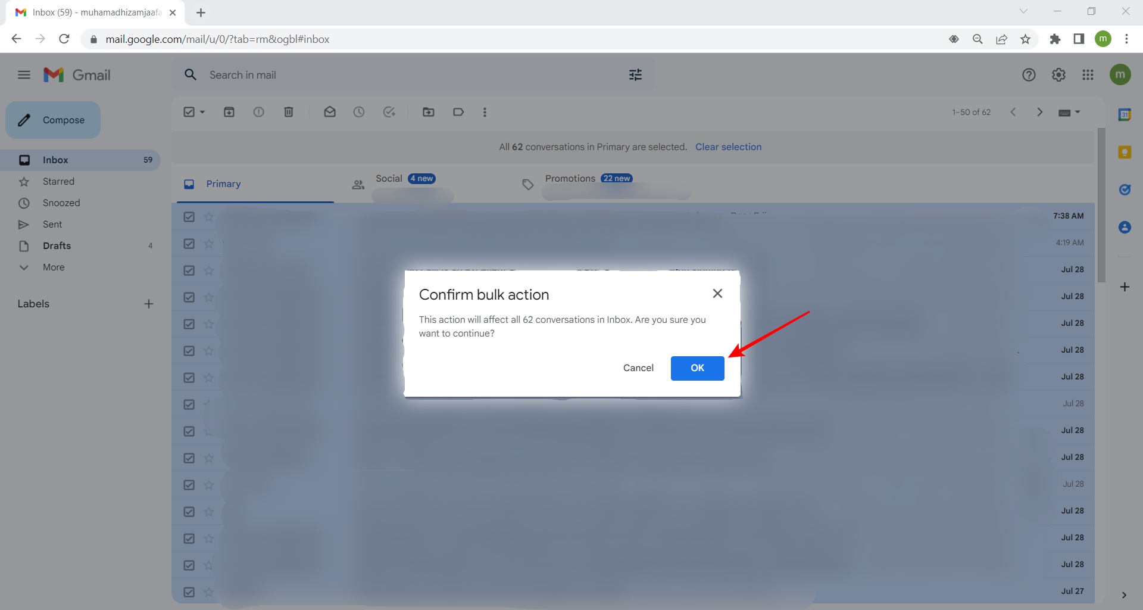The width and height of the screenshot is (1143, 610).
Task: Report selected conversations as spam
Action: pyautogui.click(x=259, y=112)
